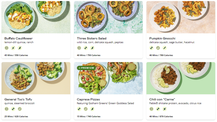The image size is (217, 122).
Task: Click the last dietary icon under Pumpkin Gnocchi
Action: tap(165, 48)
